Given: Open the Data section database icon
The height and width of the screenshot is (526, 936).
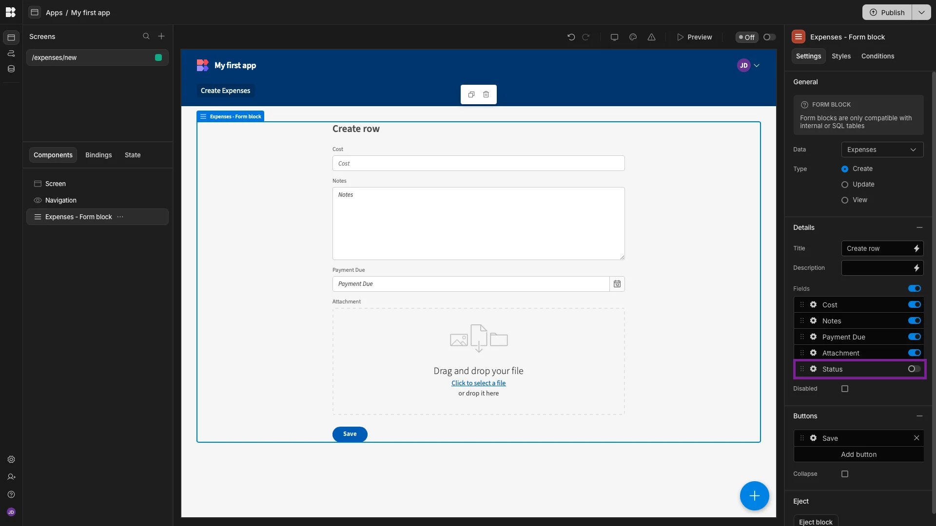Looking at the screenshot, I should click(11, 69).
